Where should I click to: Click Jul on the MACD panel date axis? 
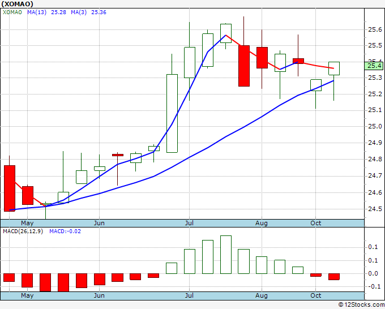(189, 295)
